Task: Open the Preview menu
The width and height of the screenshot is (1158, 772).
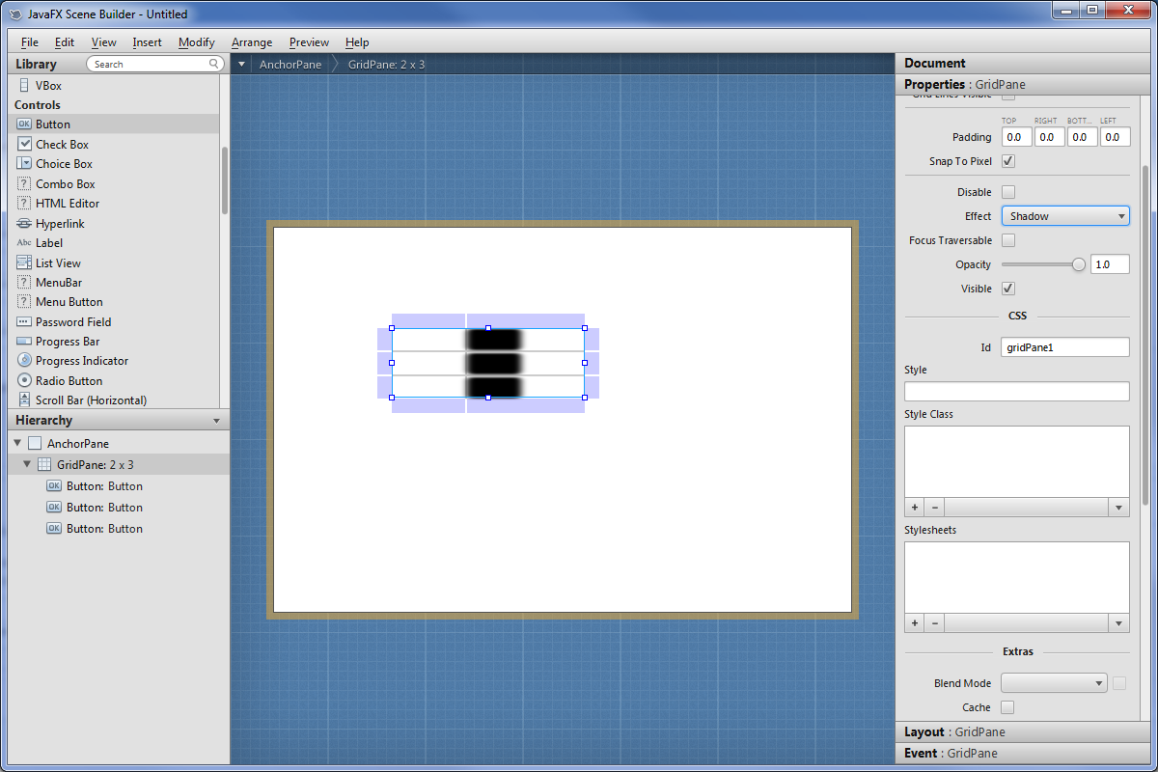Action: click(309, 42)
